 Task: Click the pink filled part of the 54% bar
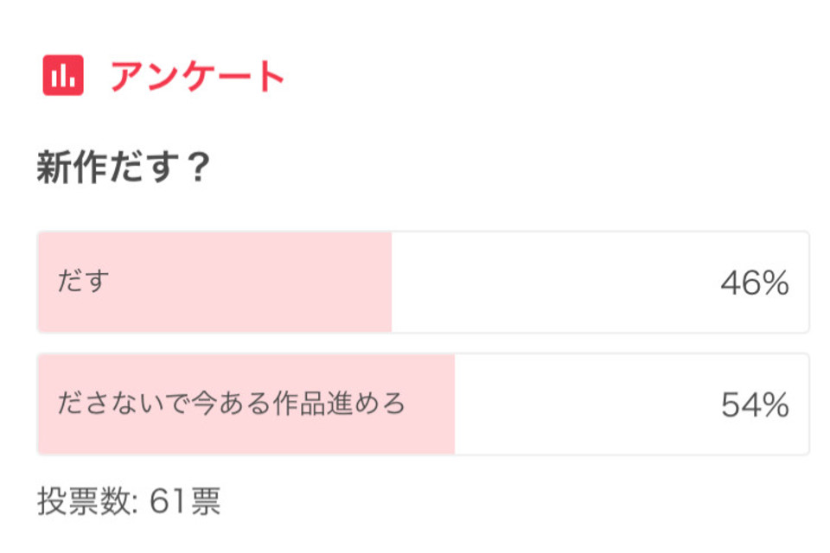246,404
